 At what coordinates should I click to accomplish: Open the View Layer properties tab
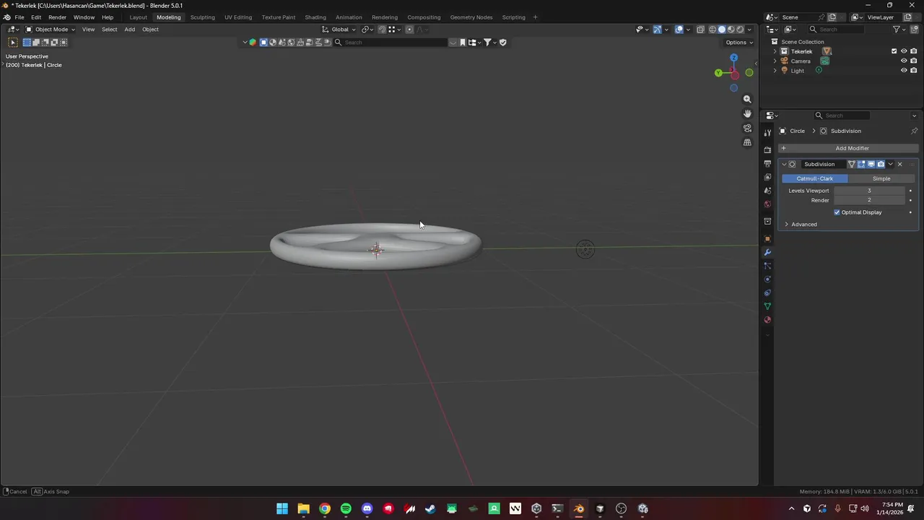767,177
